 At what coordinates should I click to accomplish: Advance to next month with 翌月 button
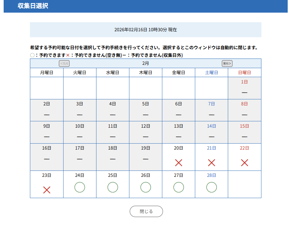point(227,63)
